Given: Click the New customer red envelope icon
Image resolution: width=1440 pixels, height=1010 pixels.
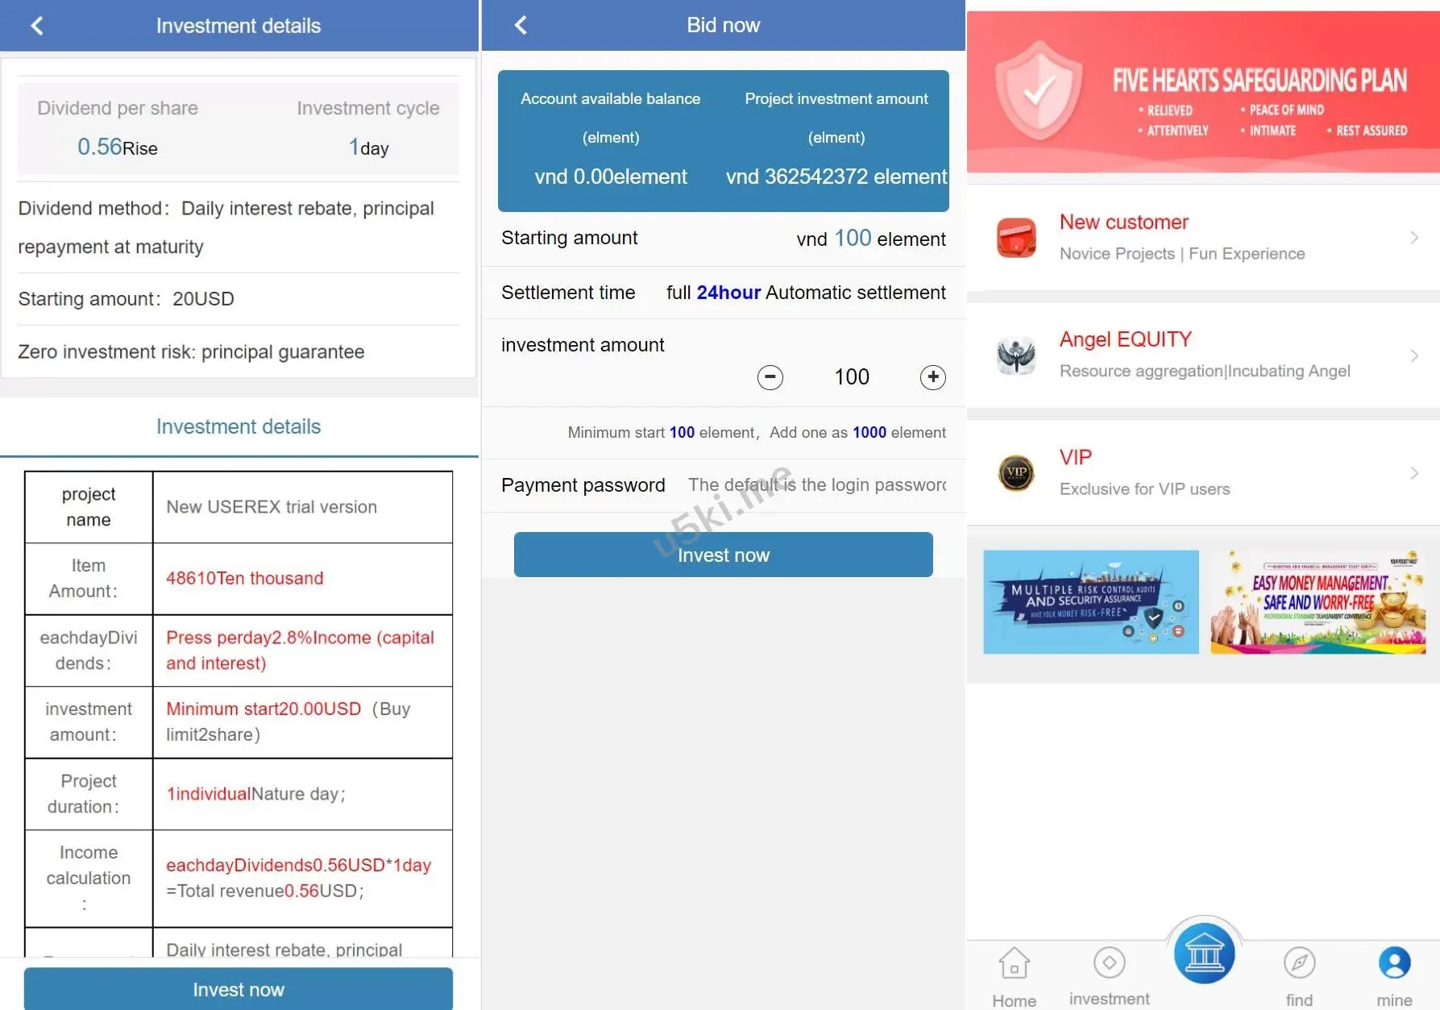Looking at the screenshot, I should coord(1016,238).
